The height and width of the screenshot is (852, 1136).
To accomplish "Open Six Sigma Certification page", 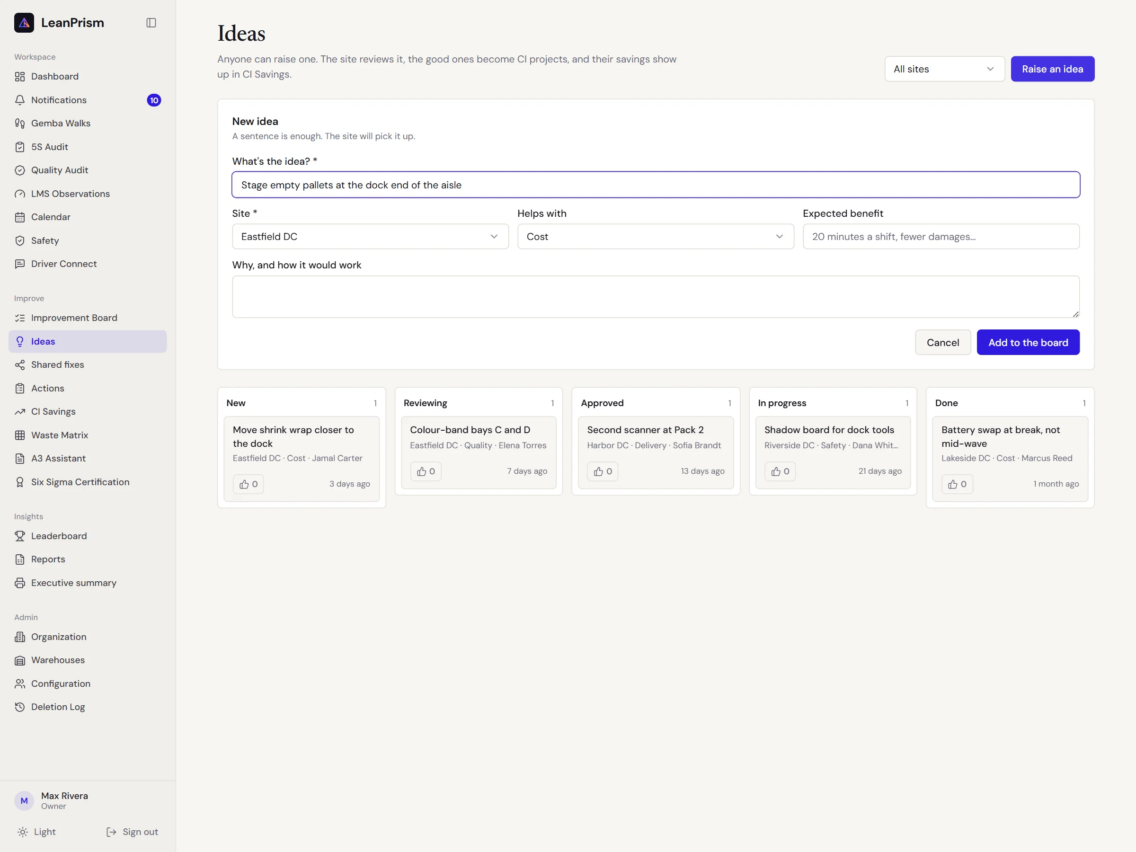I will [x=88, y=482].
